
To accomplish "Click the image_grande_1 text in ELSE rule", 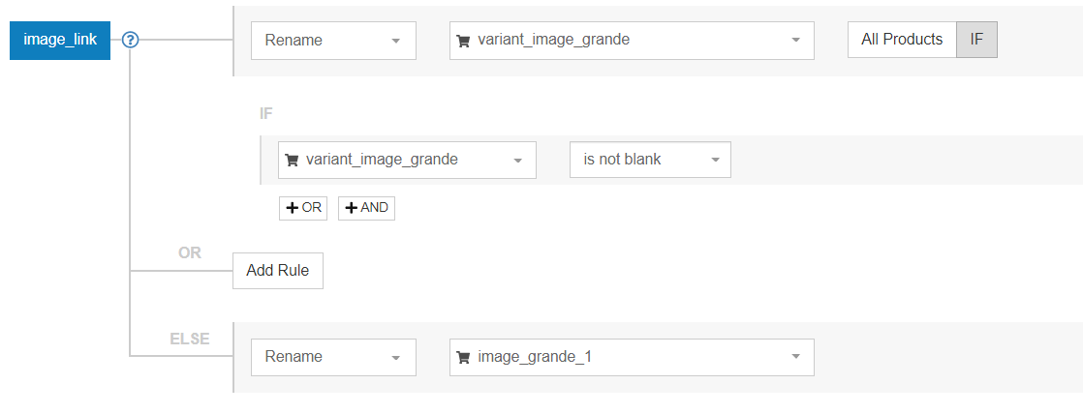I will pyautogui.click(x=535, y=357).
